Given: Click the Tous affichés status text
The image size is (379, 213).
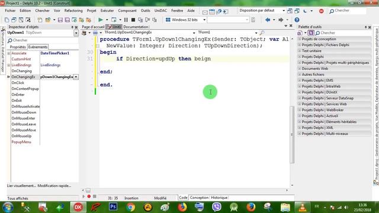Looking at the screenshot, I should point(18,199).
